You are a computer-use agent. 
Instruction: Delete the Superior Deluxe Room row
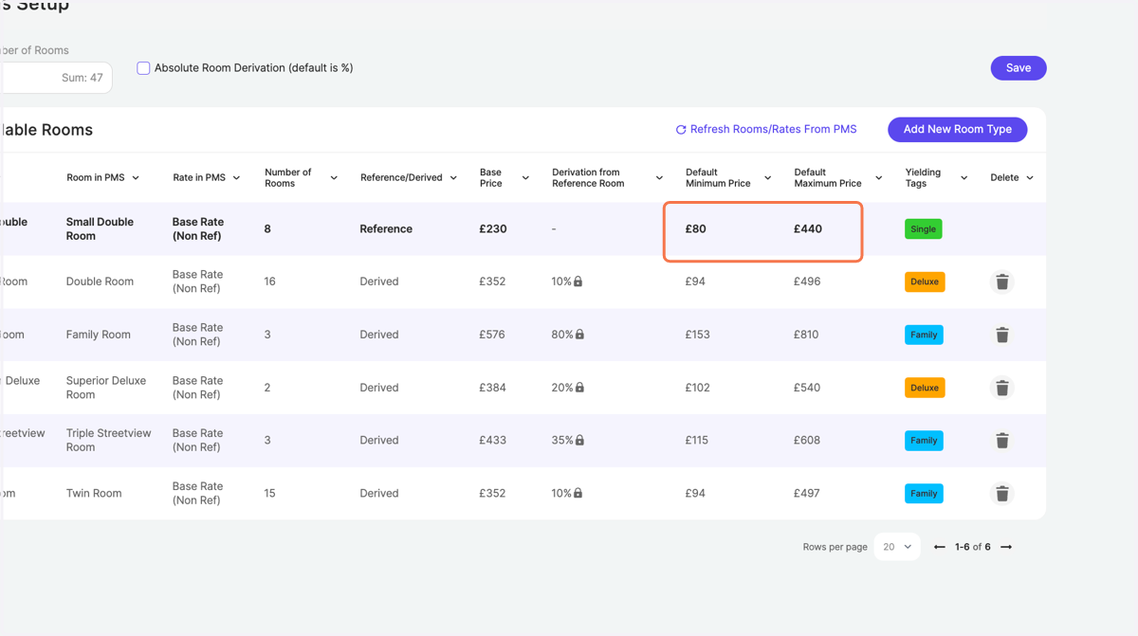coord(1001,388)
